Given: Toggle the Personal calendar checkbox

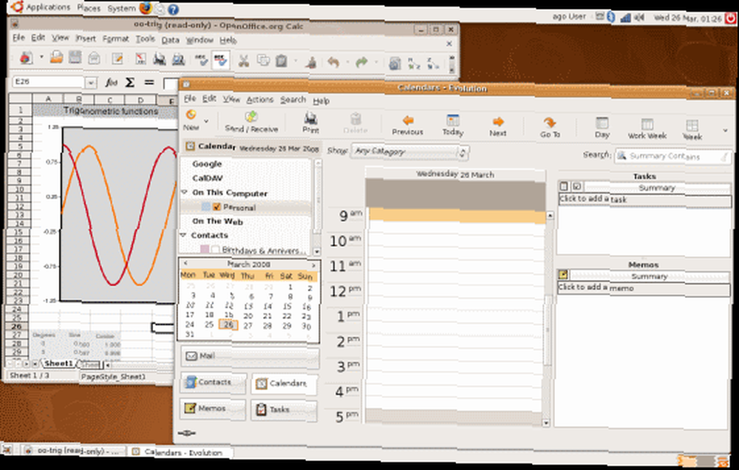Looking at the screenshot, I should coord(217,206).
